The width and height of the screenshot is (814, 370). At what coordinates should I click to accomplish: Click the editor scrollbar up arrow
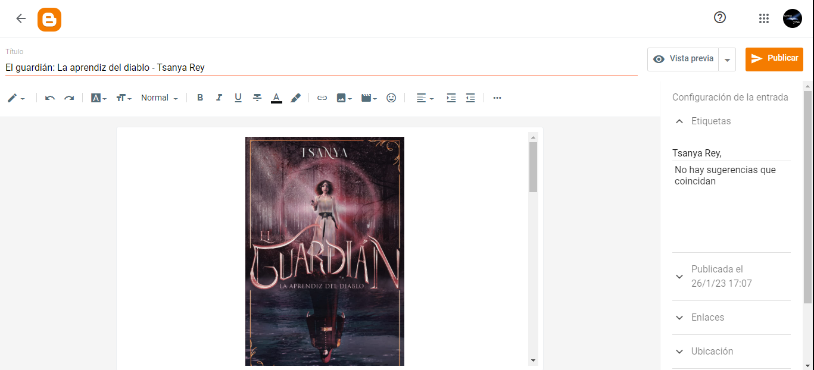pos(533,137)
